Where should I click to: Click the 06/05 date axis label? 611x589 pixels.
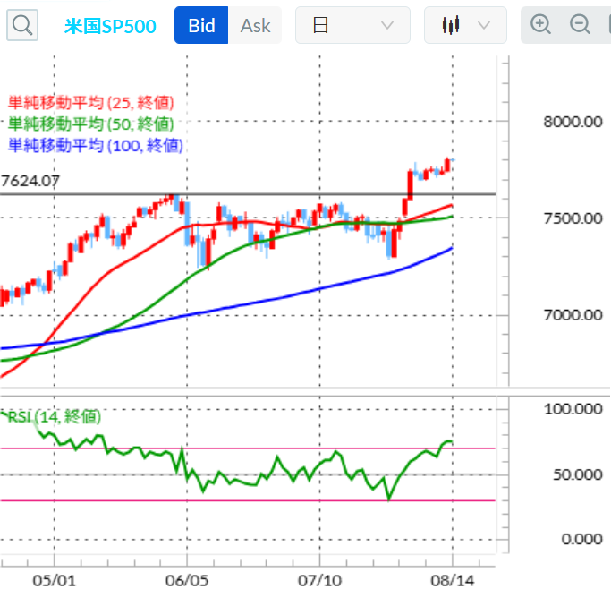pos(187,580)
